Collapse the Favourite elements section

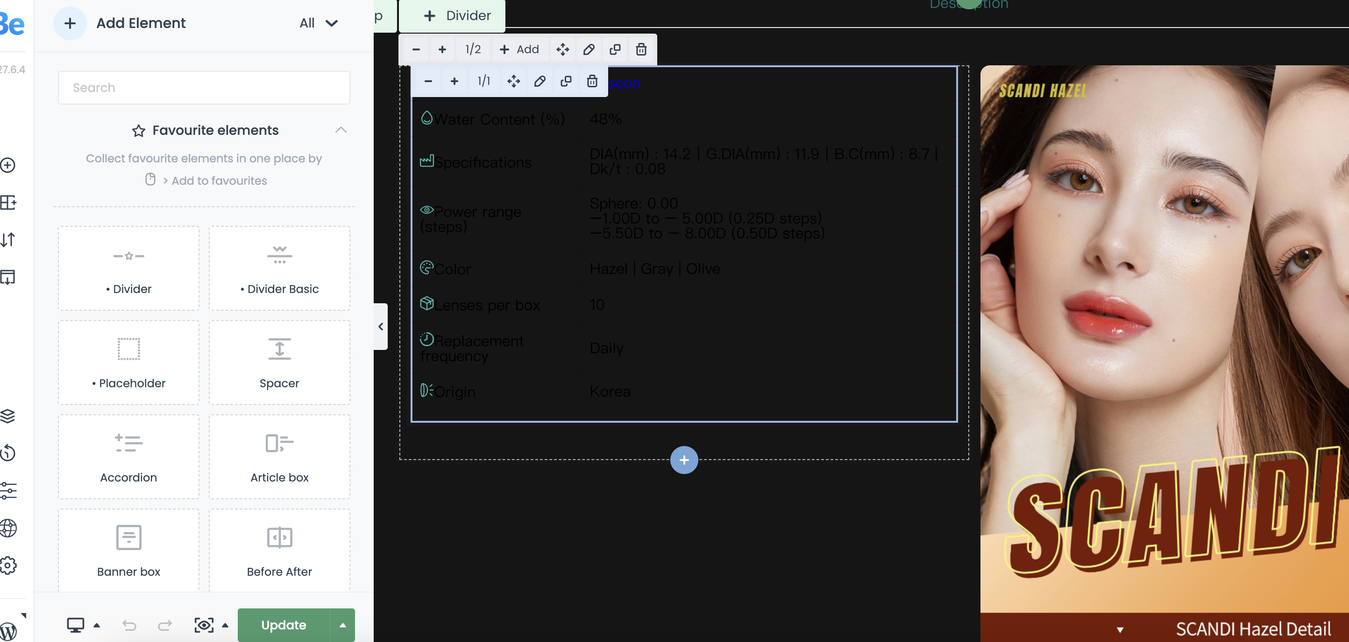coord(341,130)
